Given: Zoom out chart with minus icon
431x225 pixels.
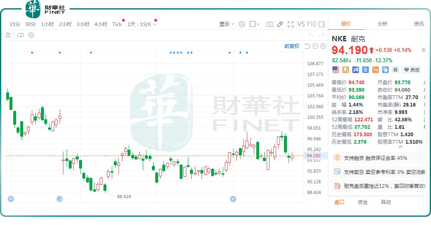Looking at the screenshot, I should (x=315, y=46).
